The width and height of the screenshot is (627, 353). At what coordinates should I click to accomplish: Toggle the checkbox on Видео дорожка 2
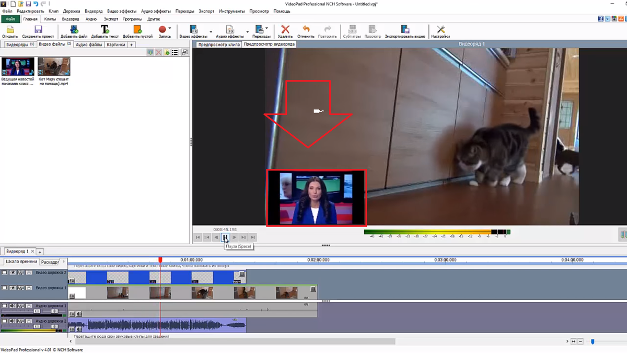point(4,273)
